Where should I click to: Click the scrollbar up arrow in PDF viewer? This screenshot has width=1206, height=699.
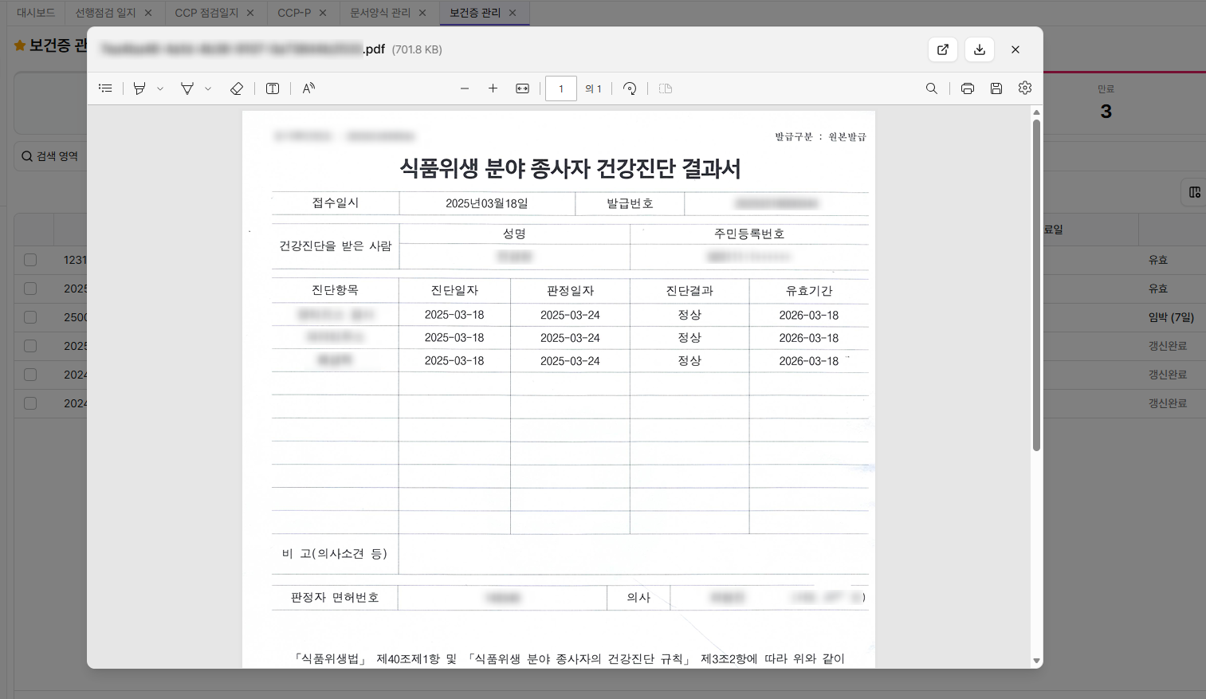pyautogui.click(x=1036, y=112)
